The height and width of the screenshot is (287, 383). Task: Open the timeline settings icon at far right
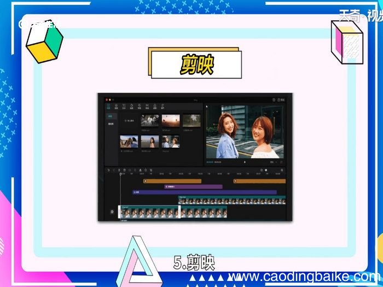tap(282, 170)
